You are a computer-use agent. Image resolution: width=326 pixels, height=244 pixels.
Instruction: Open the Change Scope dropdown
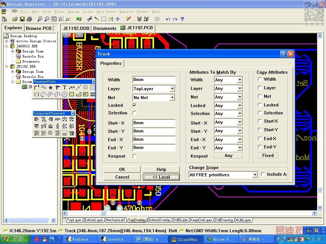(255, 175)
